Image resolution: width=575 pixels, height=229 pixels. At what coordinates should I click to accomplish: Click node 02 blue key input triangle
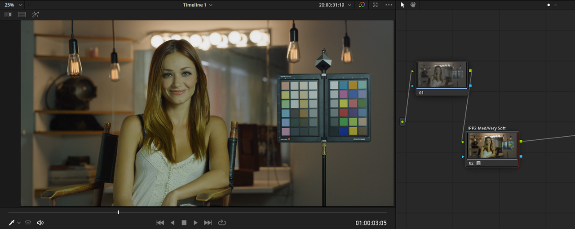(463, 156)
